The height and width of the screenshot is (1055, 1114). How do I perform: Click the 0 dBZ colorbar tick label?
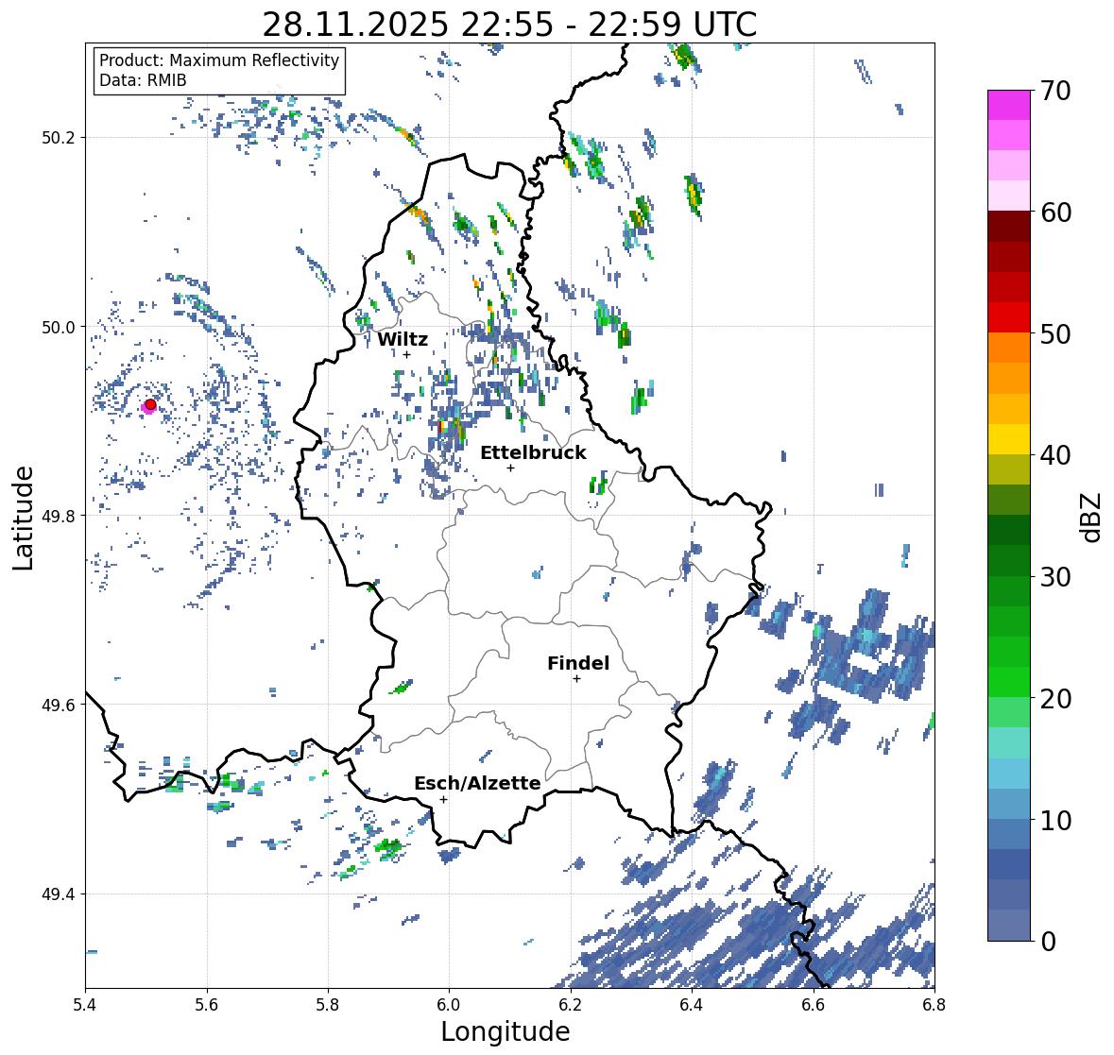(1048, 942)
